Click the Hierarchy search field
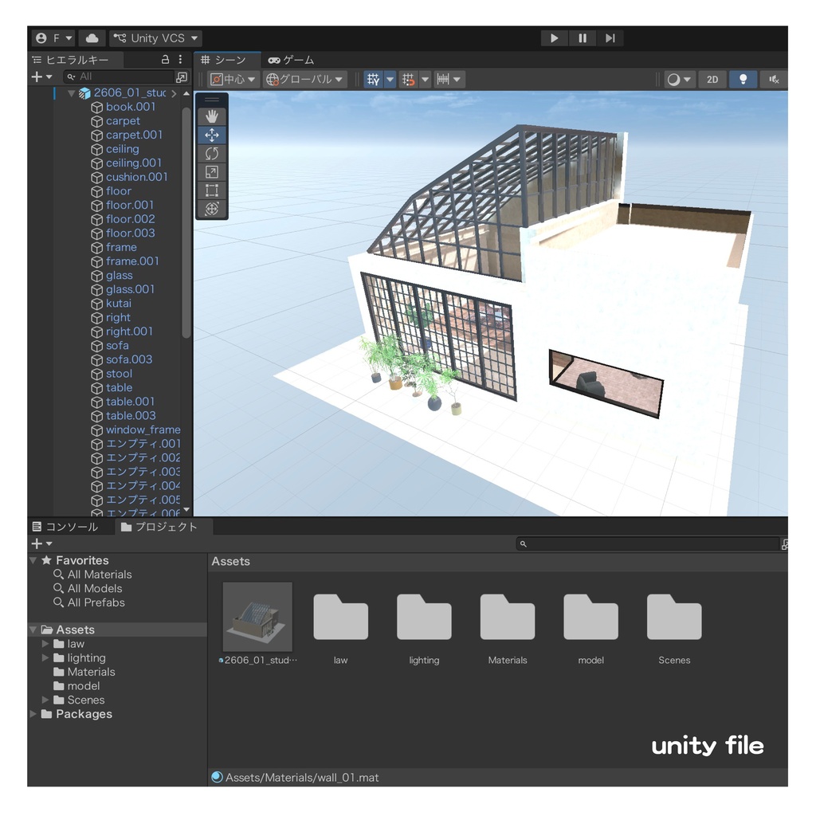816x816 pixels. [x=119, y=77]
